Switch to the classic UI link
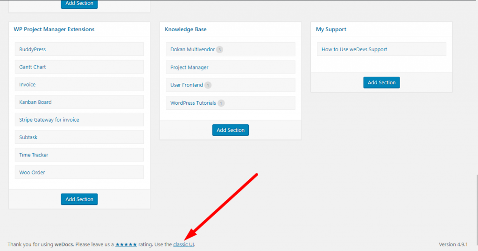478x251 pixels. (183, 244)
